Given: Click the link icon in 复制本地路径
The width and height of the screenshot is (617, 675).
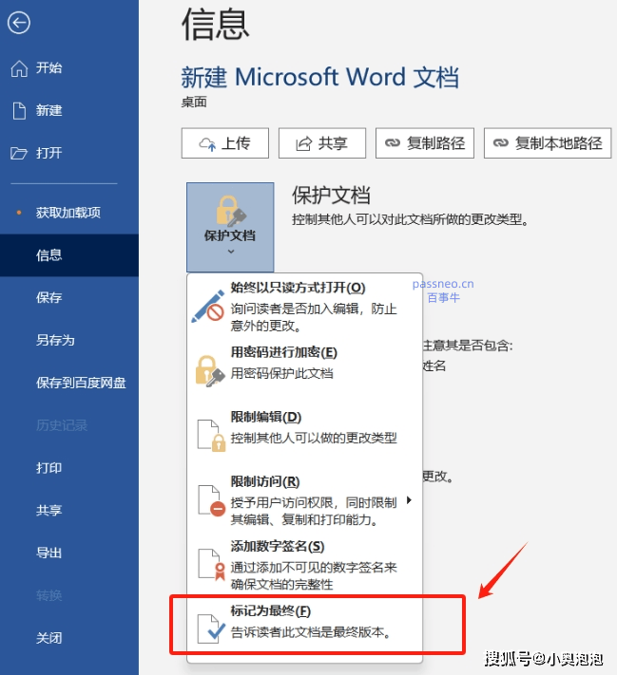Looking at the screenshot, I should pyautogui.click(x=501, y=142).
